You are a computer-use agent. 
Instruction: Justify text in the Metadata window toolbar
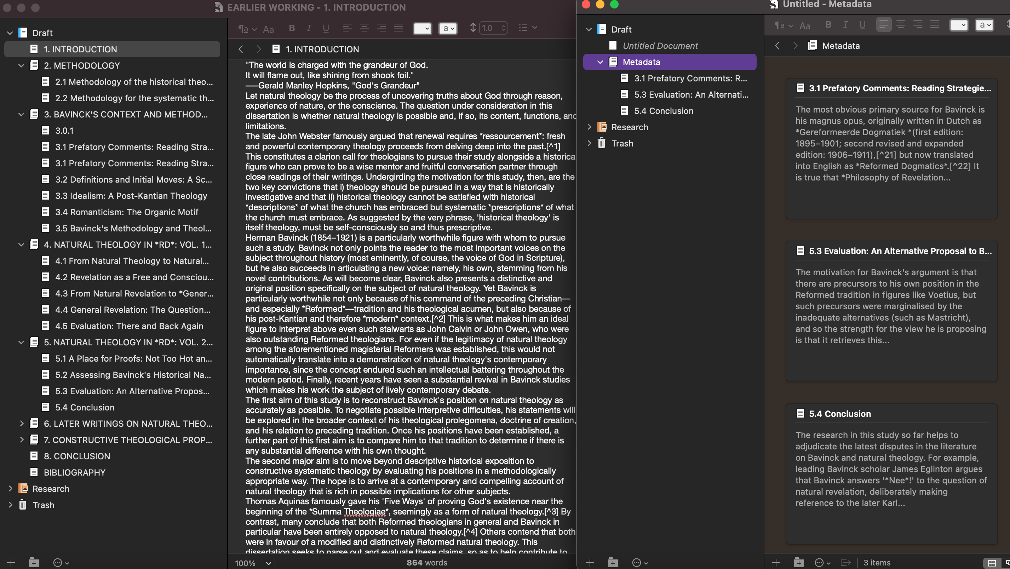935,25
